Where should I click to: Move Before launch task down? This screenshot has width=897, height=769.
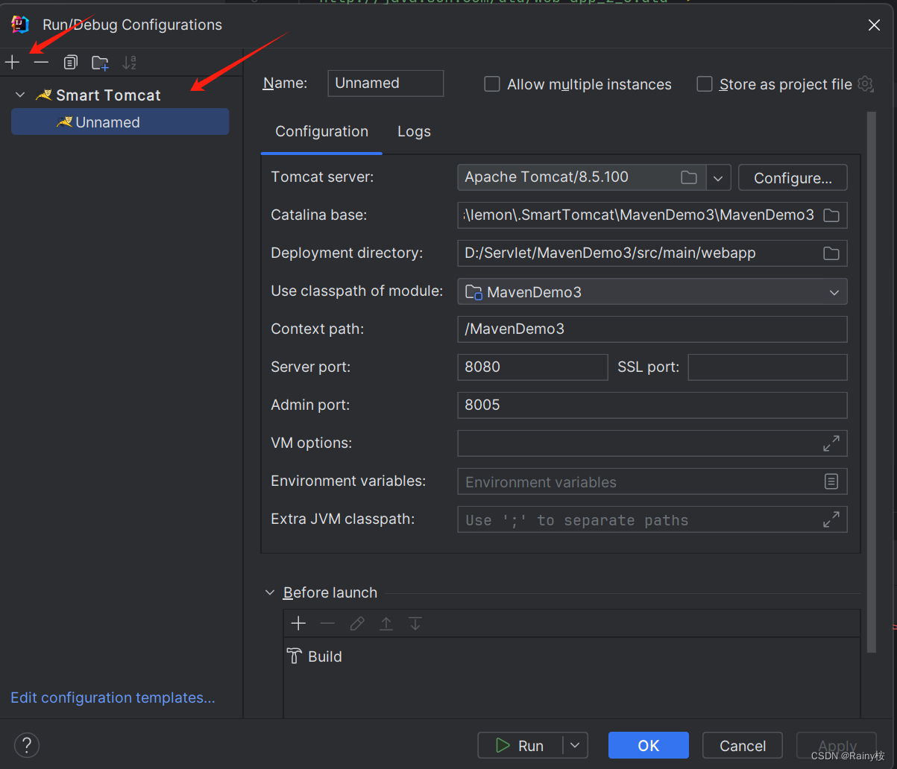pos(415,624)
